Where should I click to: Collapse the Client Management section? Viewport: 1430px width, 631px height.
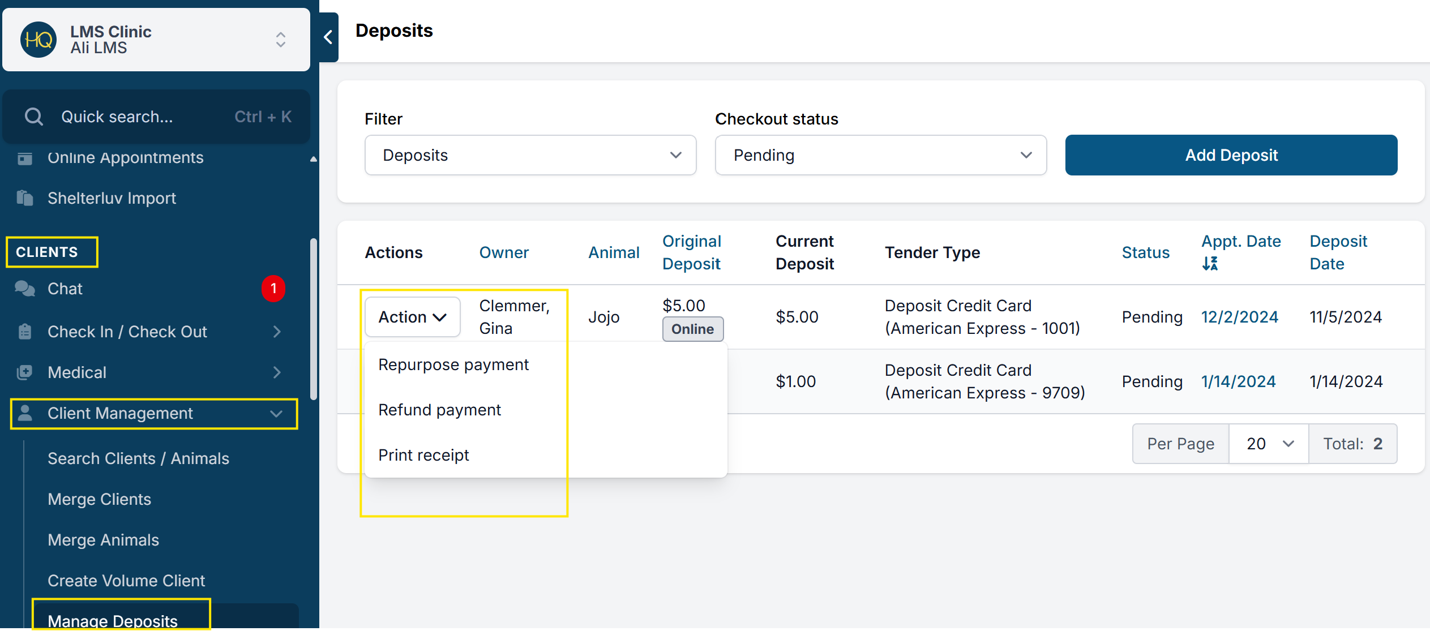(x=276, y=414)
